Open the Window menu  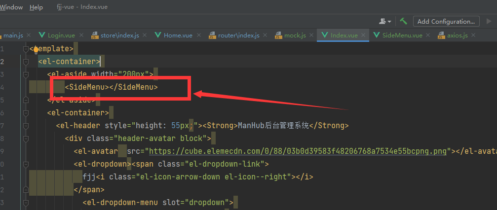[x=11, y=7]
